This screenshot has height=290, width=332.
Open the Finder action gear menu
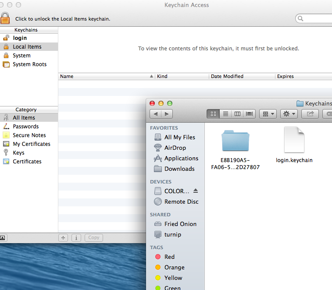pyautogui.click(x=289, y=114)
